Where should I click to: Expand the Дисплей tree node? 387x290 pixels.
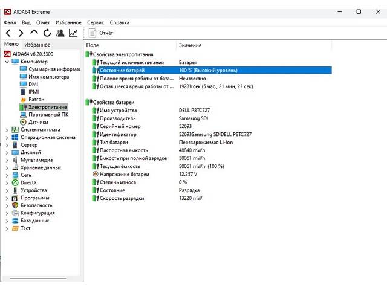7,153
